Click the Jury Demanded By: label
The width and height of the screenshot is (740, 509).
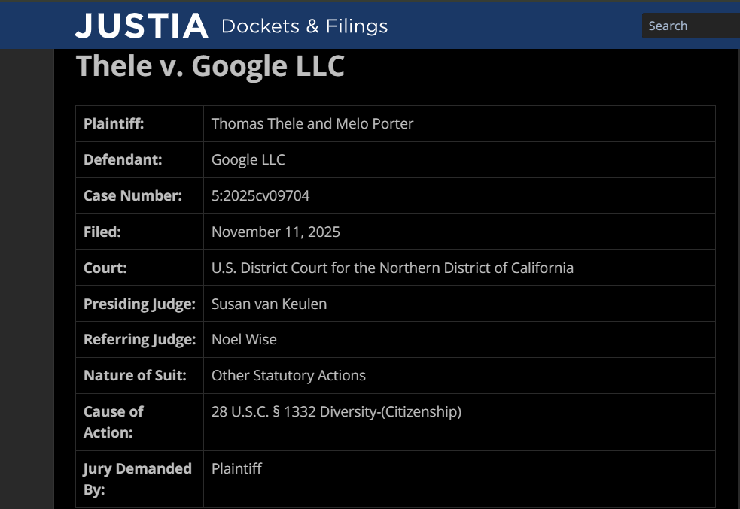(137, 479)
